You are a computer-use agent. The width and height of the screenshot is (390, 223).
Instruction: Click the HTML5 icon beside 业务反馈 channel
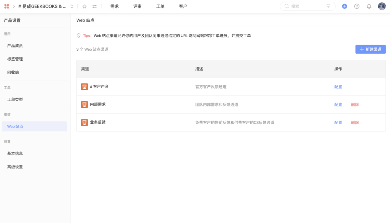[x=84, y=122]
